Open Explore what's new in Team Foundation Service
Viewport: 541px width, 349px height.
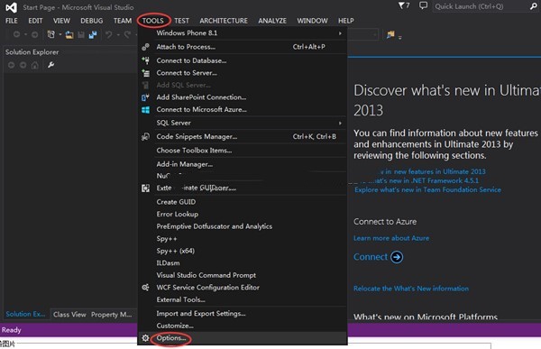pyautogui.click(x=427, y=190)
